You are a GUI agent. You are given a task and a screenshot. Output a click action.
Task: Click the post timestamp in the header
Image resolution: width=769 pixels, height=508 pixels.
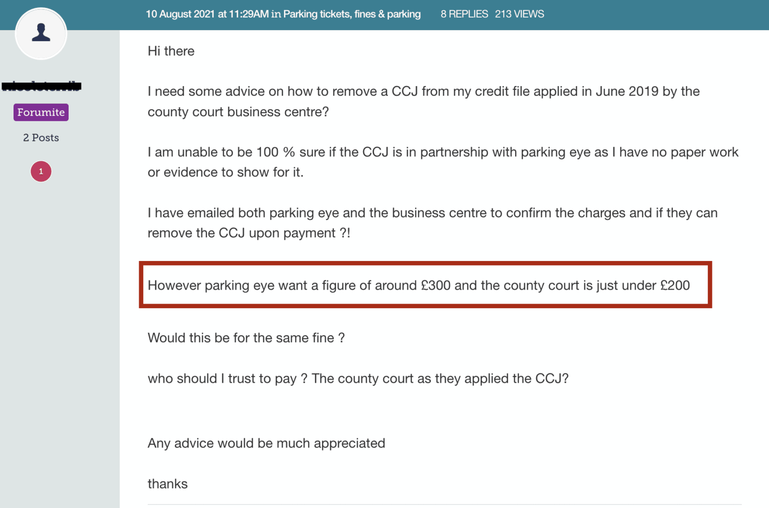206,14
